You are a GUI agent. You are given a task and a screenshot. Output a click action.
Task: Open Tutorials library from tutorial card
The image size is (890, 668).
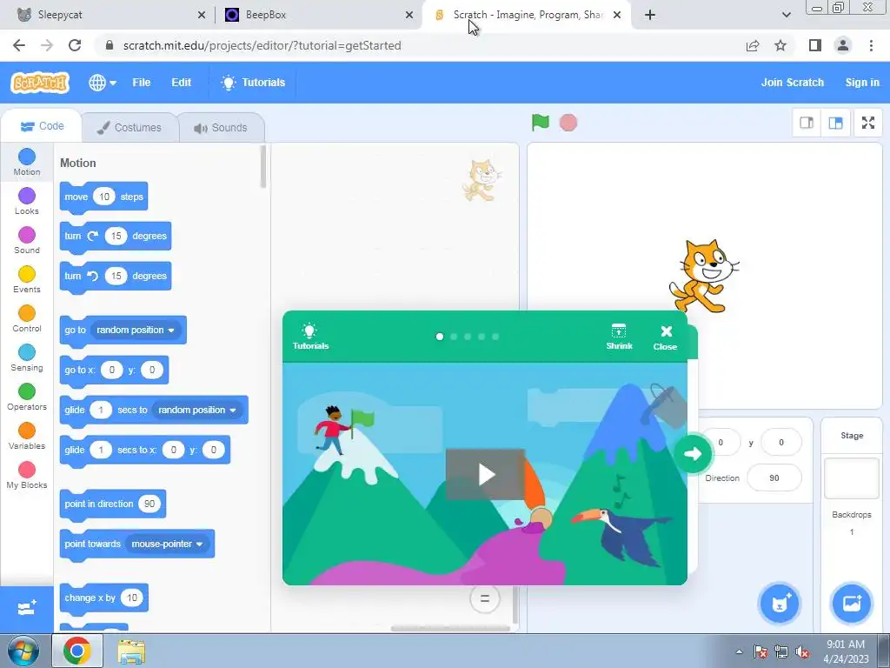tap(310, 337)
